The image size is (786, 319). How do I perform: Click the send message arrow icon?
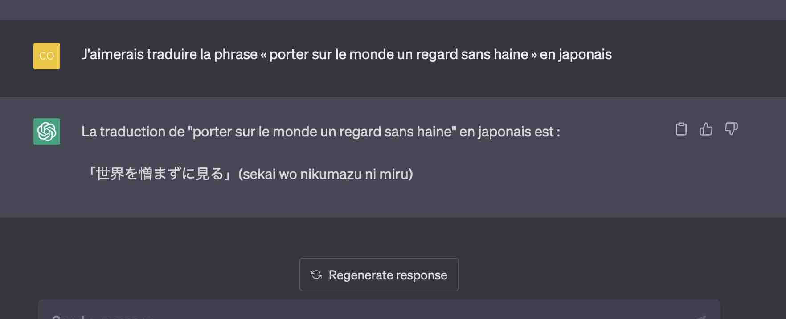[x=701, y=316]
